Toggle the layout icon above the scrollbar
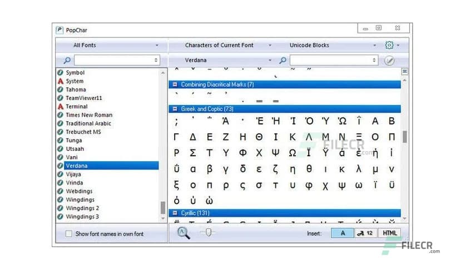465x269 pixels. [x=404, y=71]
